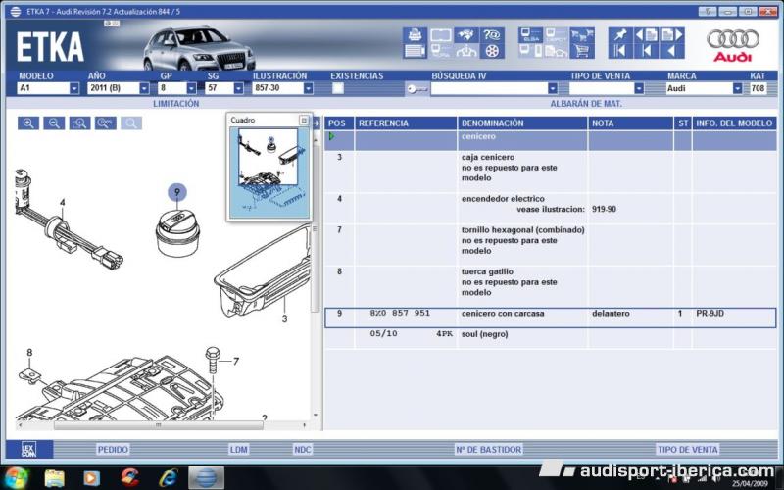The width and height of the screenshot is (784, 490).
Task: Zoom out of the illustration
Action: [x=54, y=123]
